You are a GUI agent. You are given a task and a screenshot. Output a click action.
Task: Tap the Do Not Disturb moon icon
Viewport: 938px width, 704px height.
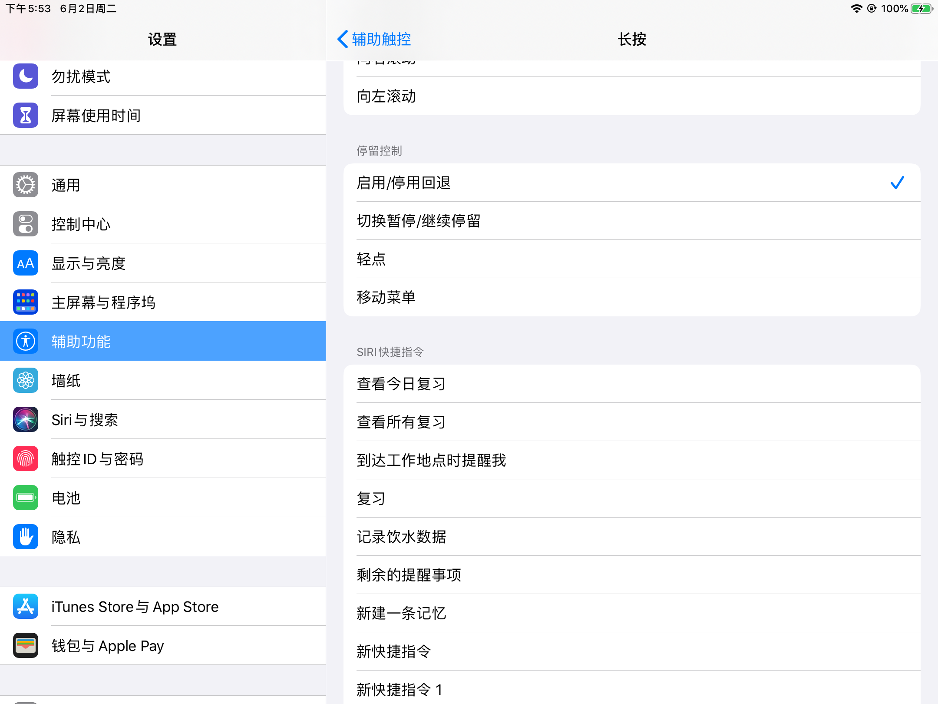click(x=26, y=76)
